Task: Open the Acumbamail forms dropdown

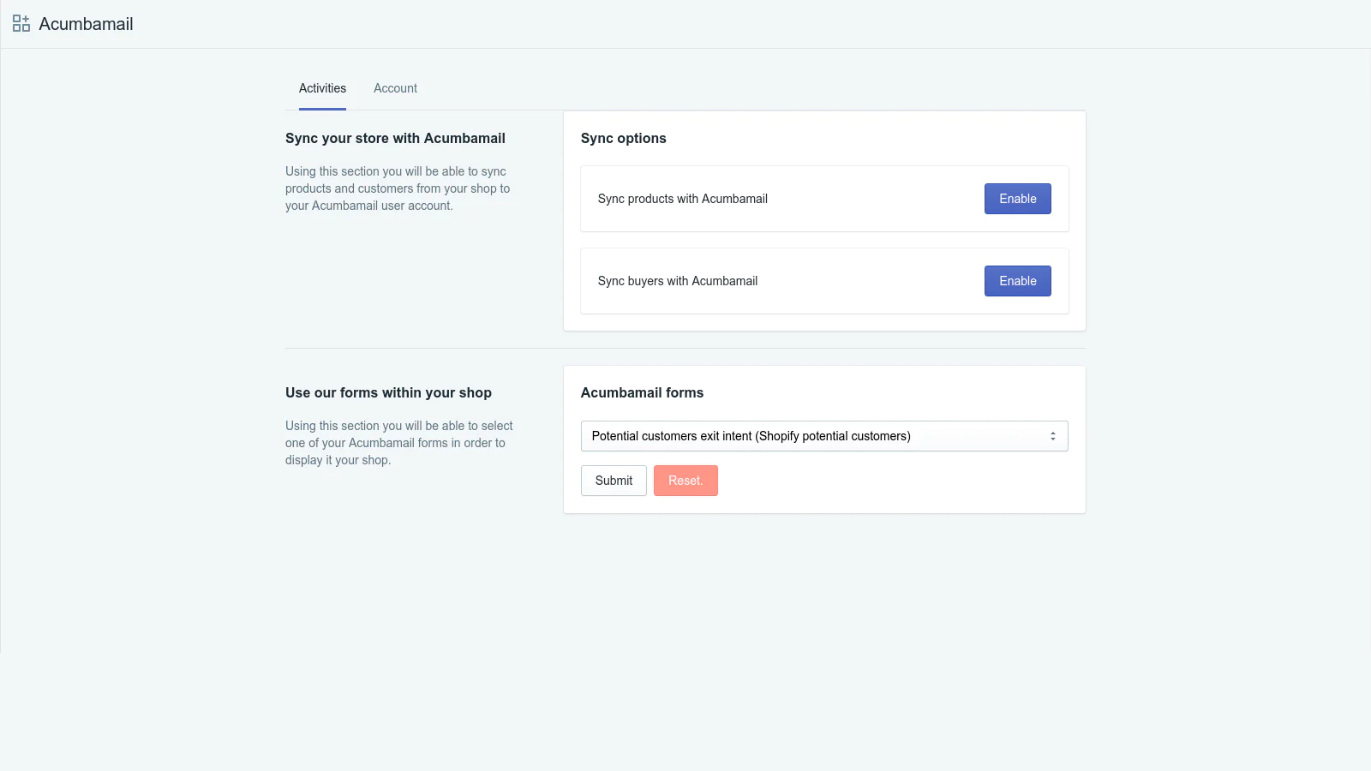Action: [824, 436]
